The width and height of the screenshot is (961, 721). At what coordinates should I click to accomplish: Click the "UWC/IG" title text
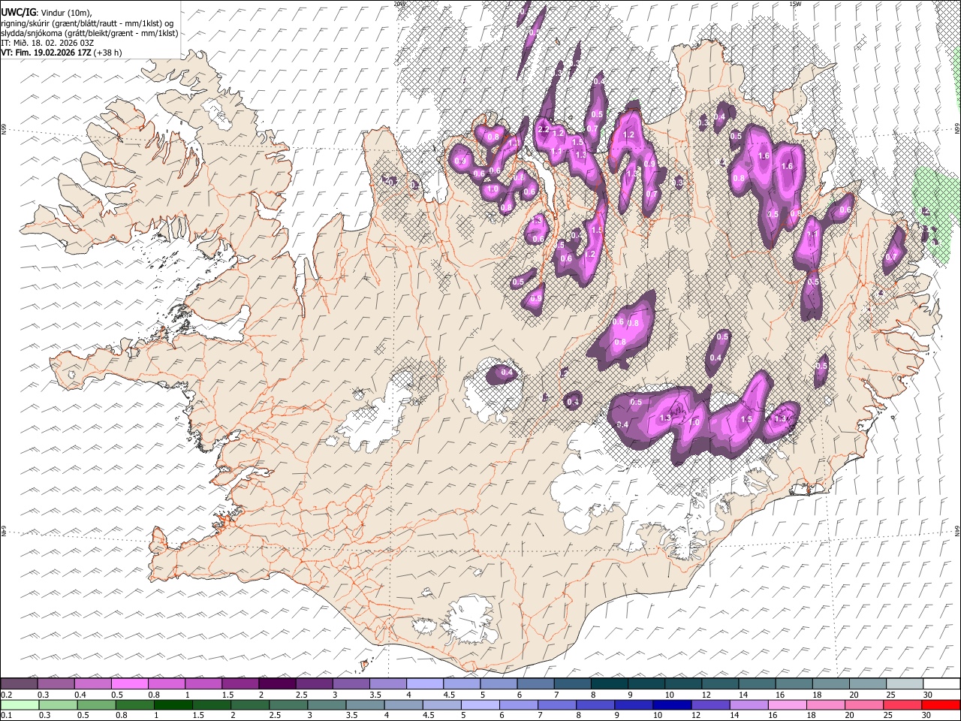[x=18, y=12]
